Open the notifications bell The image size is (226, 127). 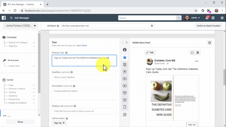click(207, 18)
